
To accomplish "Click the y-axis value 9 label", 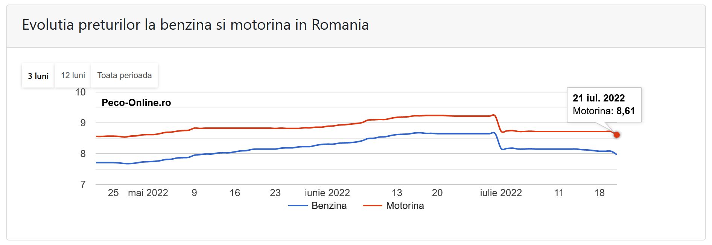I will (83, 123).
